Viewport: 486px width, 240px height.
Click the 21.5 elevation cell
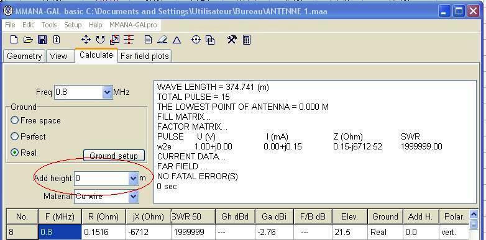coord(350,232)
